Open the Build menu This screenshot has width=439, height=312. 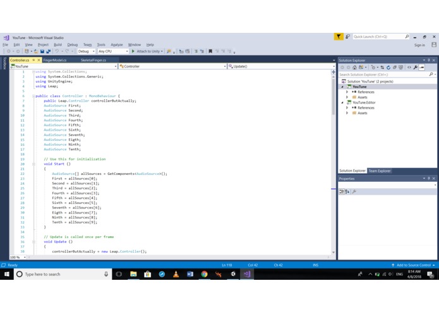click(x=57, y=45)
